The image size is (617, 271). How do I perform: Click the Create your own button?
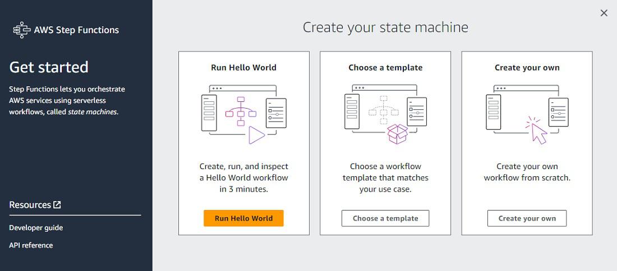coord(527,218)
